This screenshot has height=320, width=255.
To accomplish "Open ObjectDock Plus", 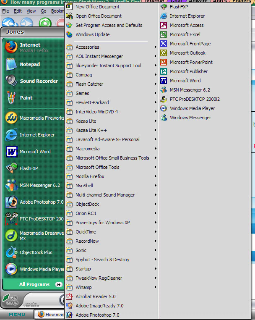I will point(34,252).
